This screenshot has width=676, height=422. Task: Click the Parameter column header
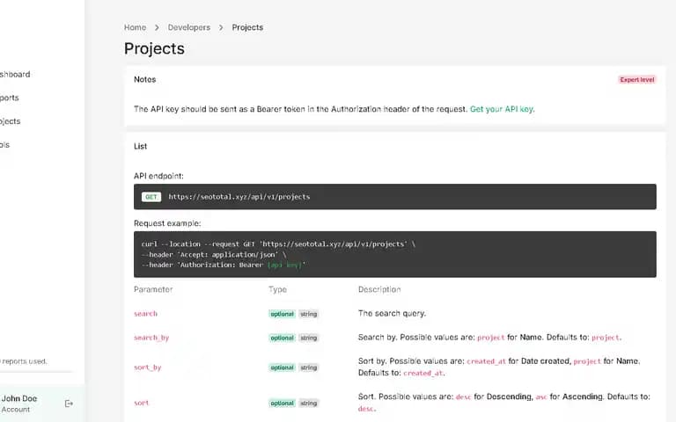(x=153, y=289)
